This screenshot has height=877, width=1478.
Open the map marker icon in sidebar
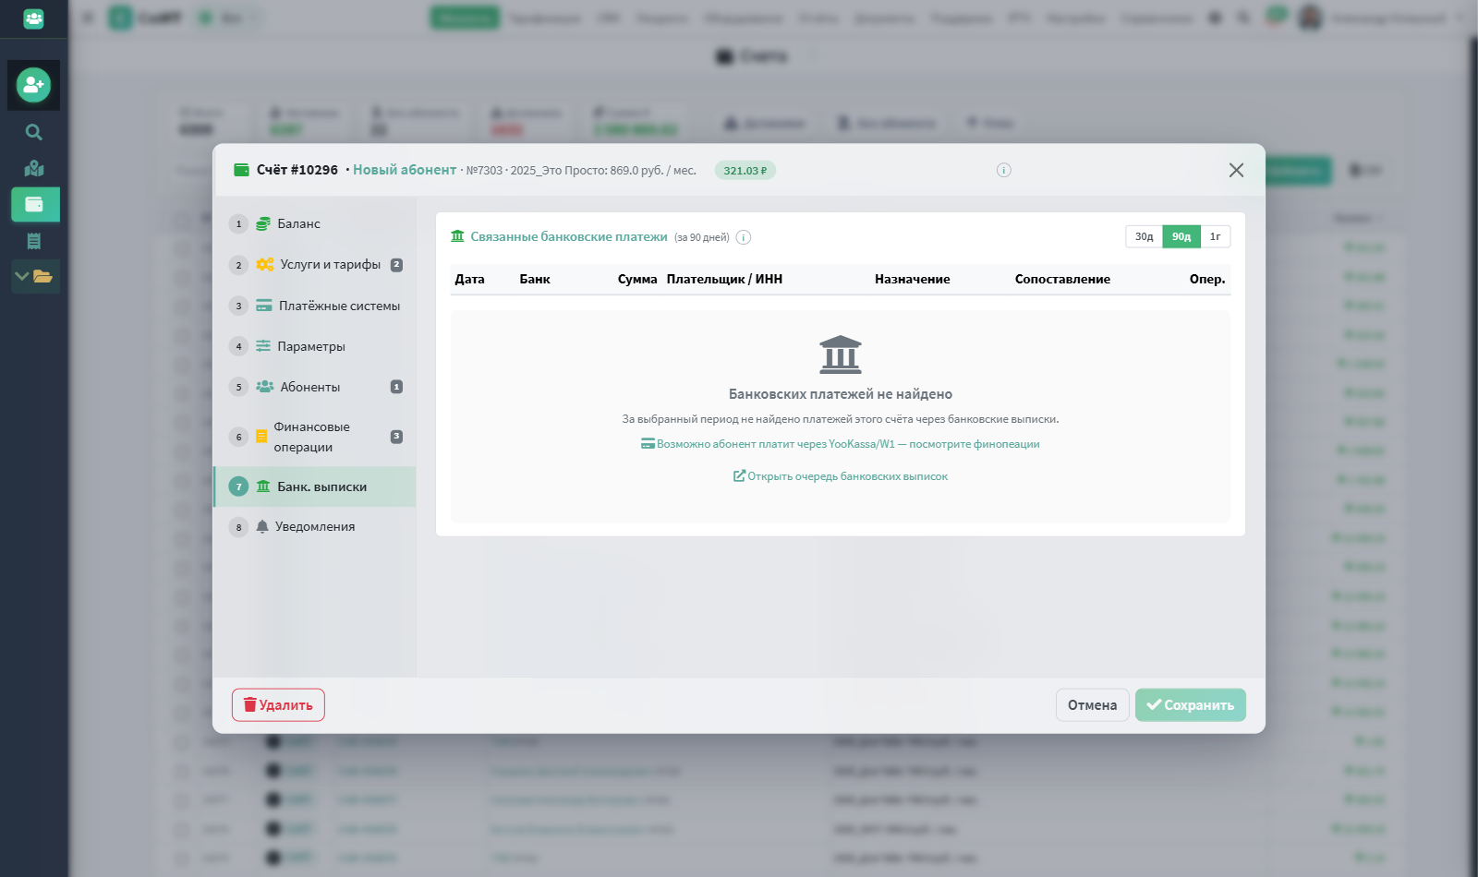(x=33, y=168)
